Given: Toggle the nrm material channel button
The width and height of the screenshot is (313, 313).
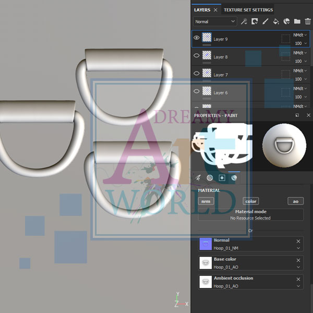Looking at the screenshot, I should click(206, 201).
